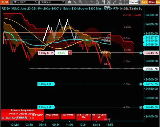
Task: Open the Data Box document-search icon
Action: pos(98,2)
